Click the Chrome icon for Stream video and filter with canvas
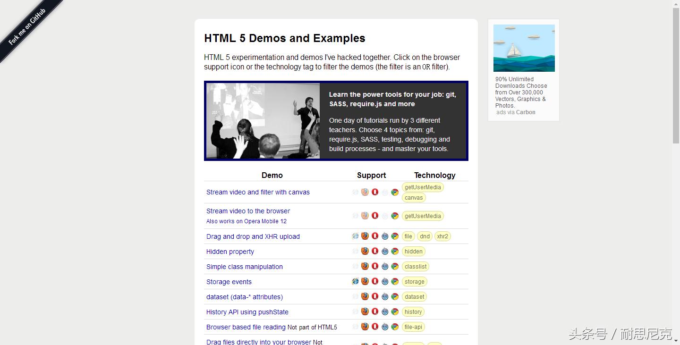This screenshot has height=345, width=680. pos(395,192)
